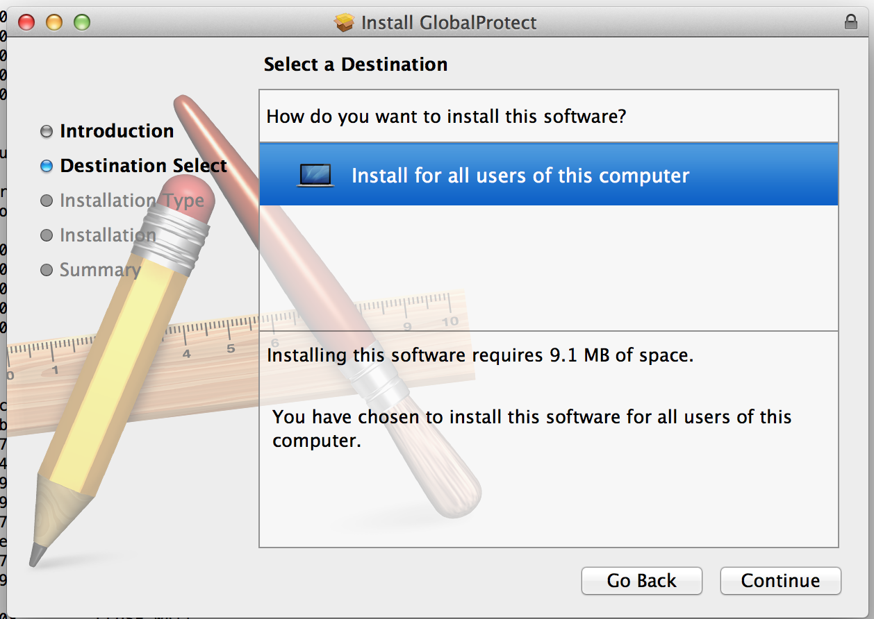Click the "Select a Destination" heading

pos(356,65)
